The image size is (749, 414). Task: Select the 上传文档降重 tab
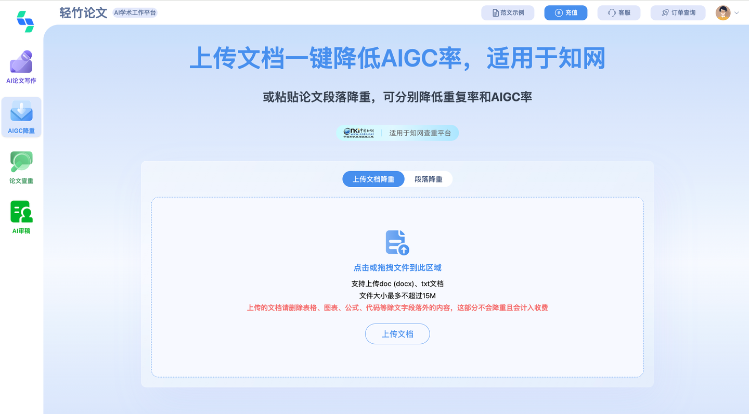tap(373, 179)
